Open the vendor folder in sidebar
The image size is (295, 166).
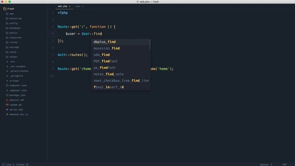click(x=13, y=57)
